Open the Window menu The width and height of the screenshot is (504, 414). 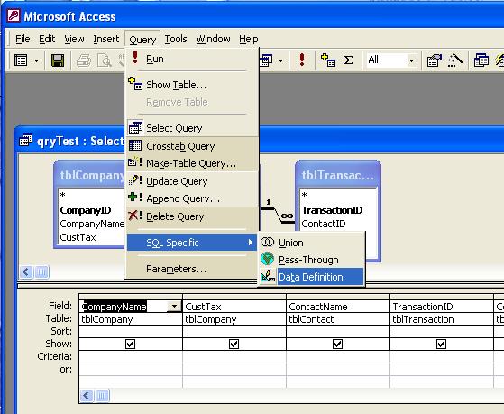pos(213,39)
